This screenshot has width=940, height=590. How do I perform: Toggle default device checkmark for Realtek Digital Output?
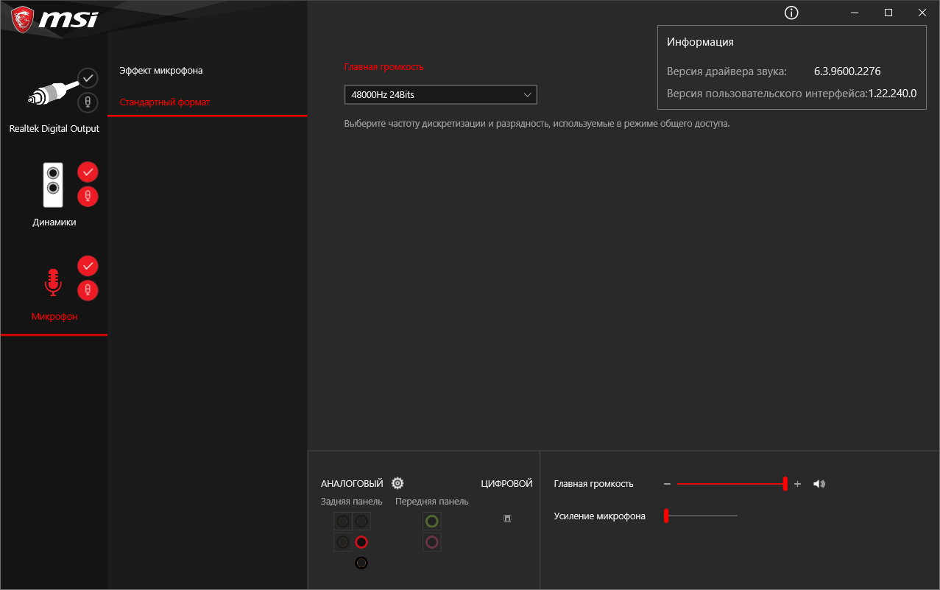pos(88,77)
